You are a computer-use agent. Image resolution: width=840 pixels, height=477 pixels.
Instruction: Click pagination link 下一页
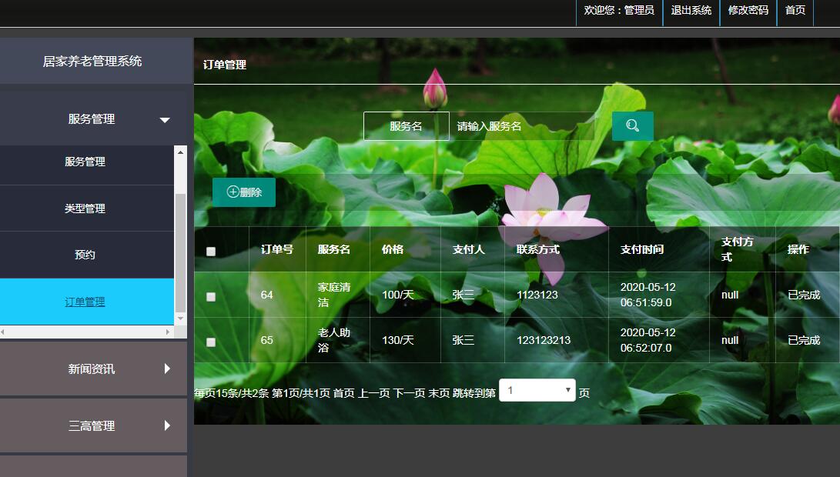click(410, 393)
